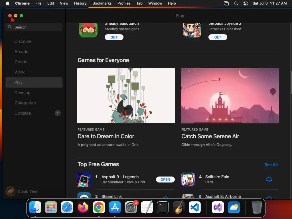
Task: Open System Settings from the dock
Action: (x=131, y=207)
